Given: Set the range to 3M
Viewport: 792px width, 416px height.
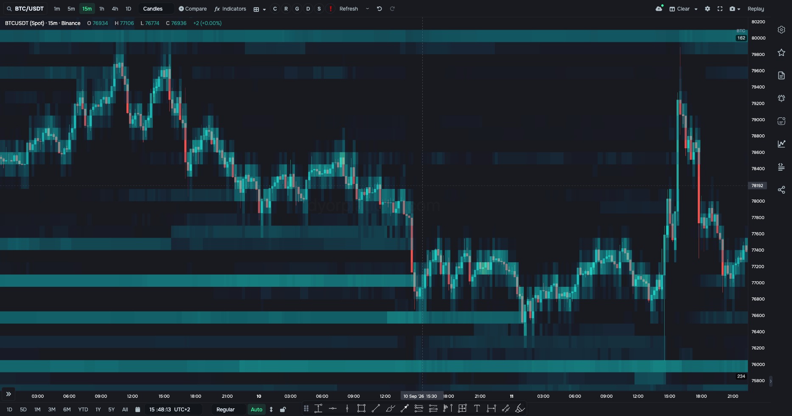Looking at the screenshot, I should (52, 410).
